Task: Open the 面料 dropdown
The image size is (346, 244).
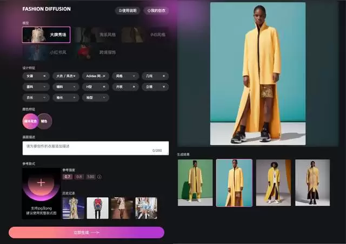Action: 36,87
